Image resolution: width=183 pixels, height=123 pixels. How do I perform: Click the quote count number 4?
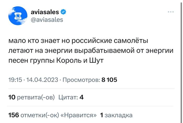tap(81, 98)
